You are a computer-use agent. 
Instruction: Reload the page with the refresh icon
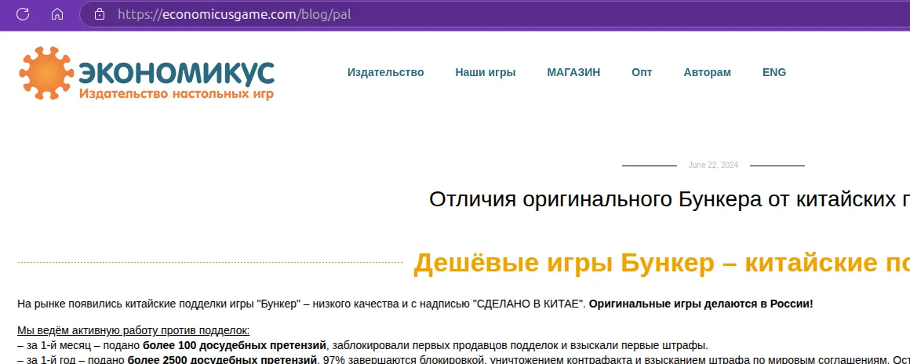tap(23, 14)
